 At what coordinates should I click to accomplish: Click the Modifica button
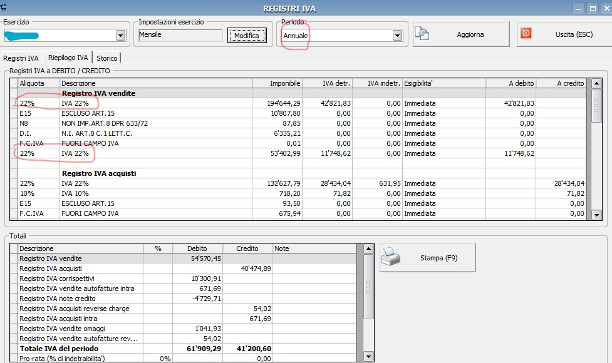click(x=247, y=36)
